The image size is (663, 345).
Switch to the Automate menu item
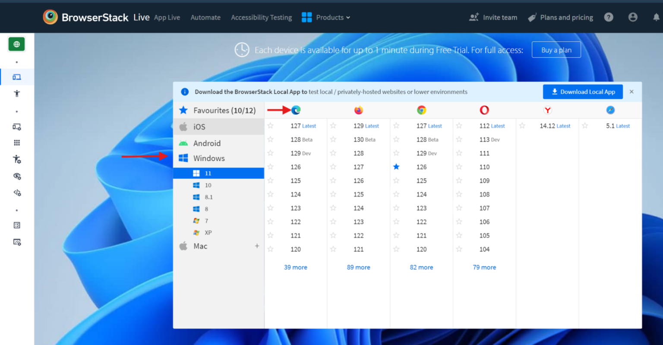[205, 17]
